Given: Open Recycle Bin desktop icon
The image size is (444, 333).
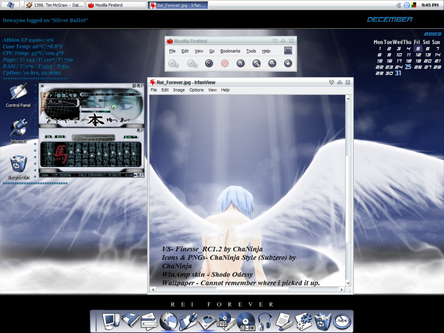Looking at the screenshot, I should click(18, 167).
